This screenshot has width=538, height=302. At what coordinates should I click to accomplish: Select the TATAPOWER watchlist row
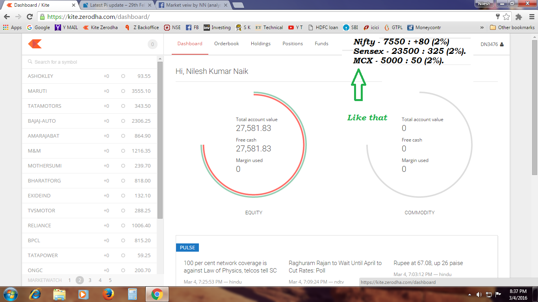click(x=89, y=255)
